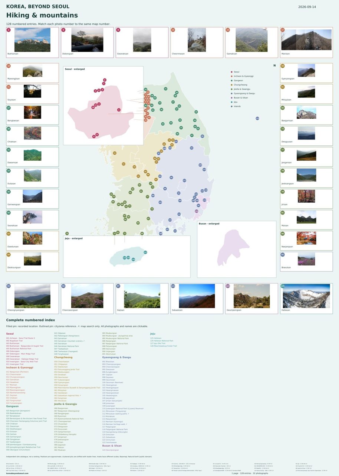Open the Gyeryongsan photo
The width and height of the screenshot is (339, 476).
coord(306,70)
